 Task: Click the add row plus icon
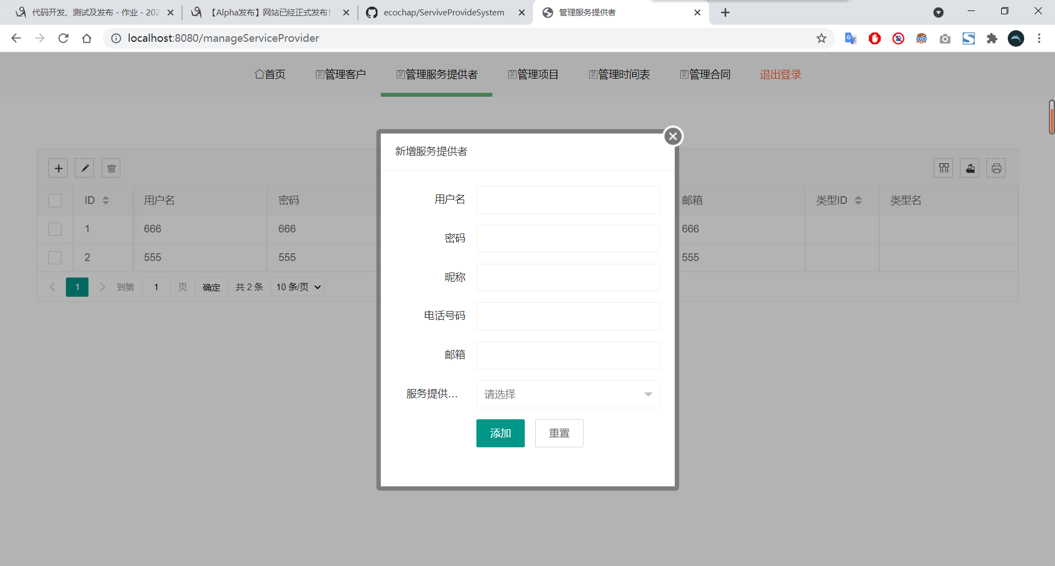pyautogui.click(x=58, y=168)
